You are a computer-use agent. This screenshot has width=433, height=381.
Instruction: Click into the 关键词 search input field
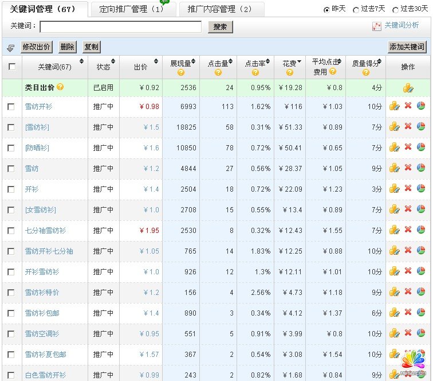120,27
